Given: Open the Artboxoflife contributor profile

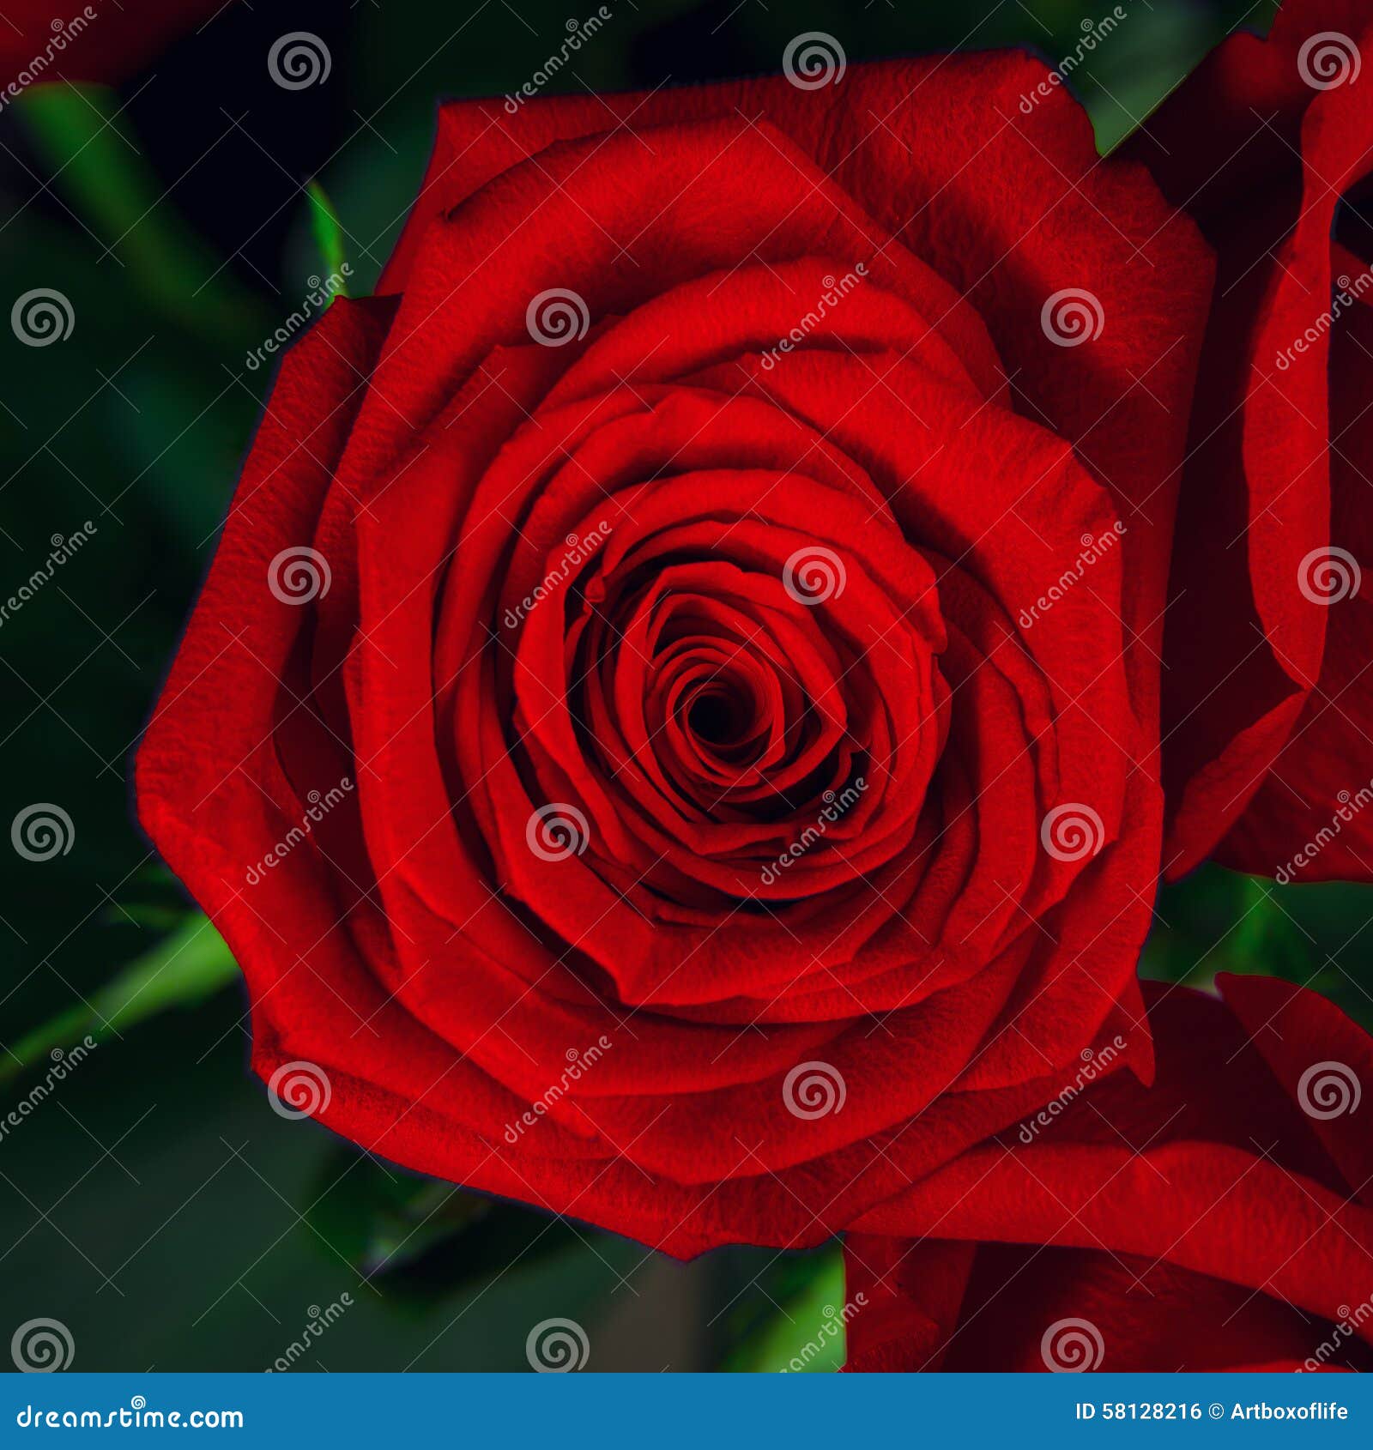Looking at the screenshot, I should pos(1287,1411).
